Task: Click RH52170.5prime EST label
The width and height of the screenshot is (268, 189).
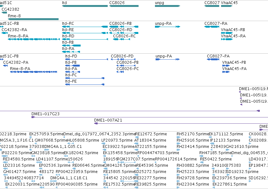Action: coord(193,134)
